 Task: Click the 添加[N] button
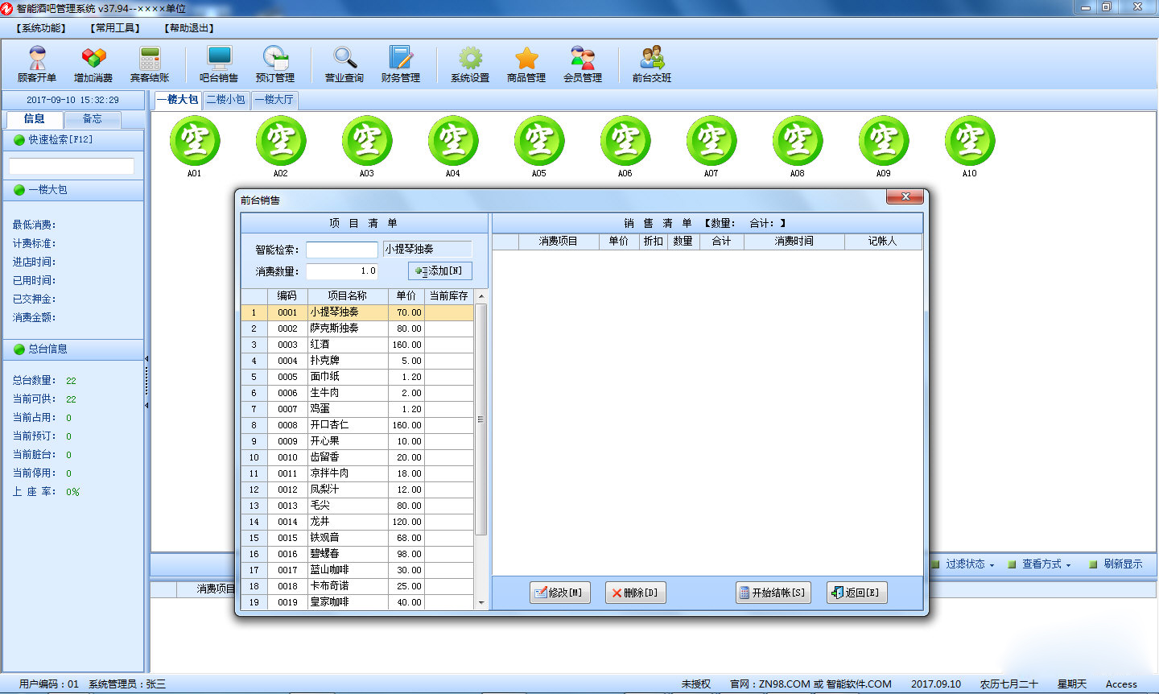pos(440,271)
